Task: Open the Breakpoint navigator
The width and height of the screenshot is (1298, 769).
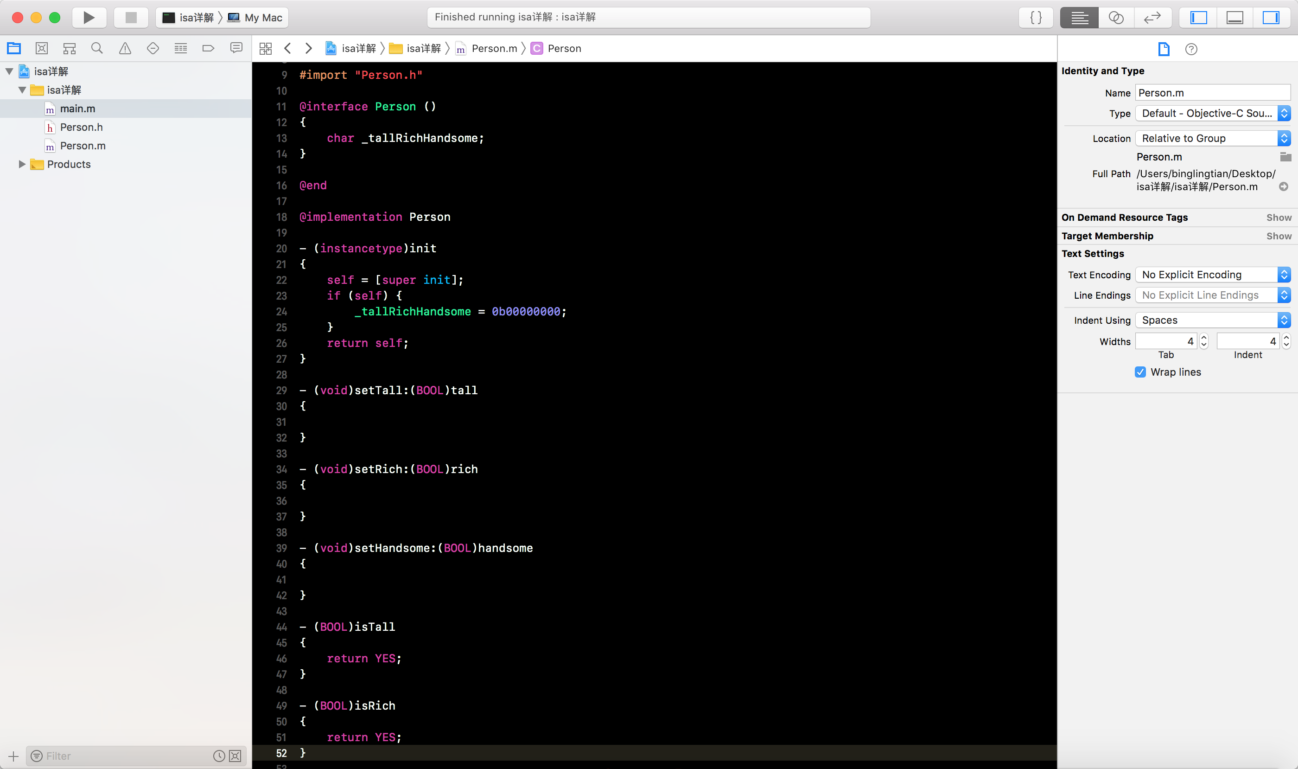Action: point(208,48)
